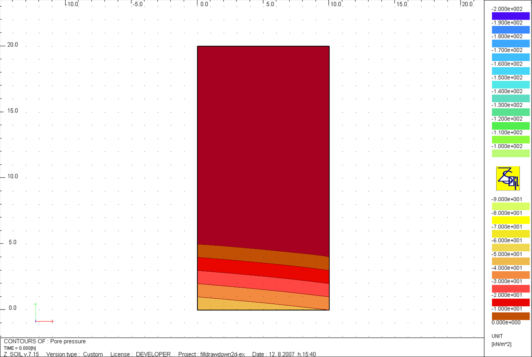This screenshot has width=532, height=357.
Task: Click the yellow-tan contour zone at model bottom
Action: coord(233,305)
